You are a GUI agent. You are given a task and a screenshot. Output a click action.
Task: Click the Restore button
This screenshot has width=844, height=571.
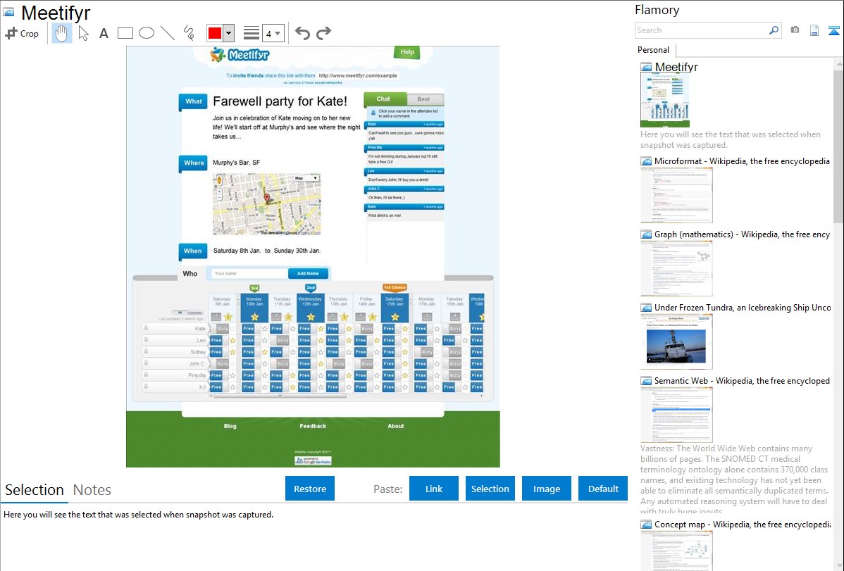click(310, 489)
